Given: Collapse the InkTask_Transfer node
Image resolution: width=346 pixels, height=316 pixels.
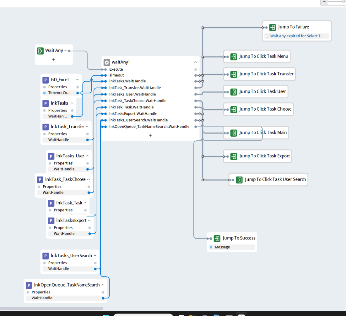Looking at the screenshot, I should 87,127.
